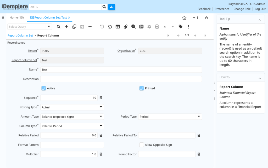Copy the record using the duplicate icon
Viewport: 268px width, 168px height.
(x=74, y=27)
